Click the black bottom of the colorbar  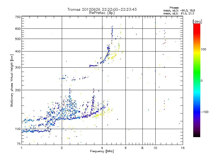197,135
